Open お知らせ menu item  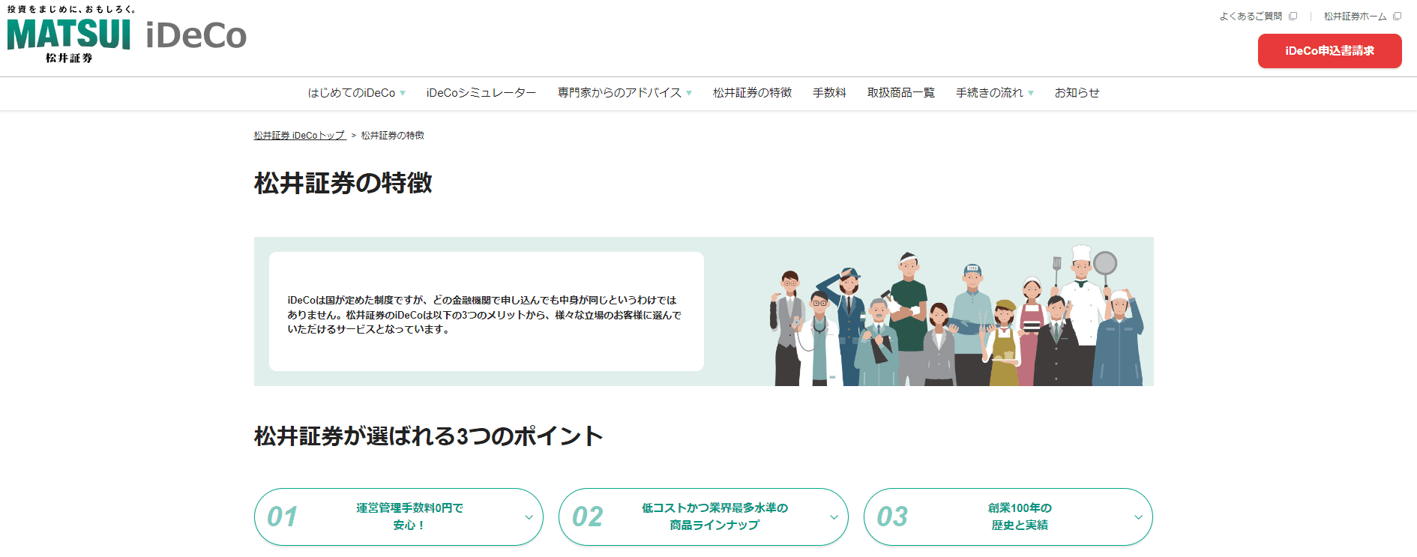[x=1077, y=93]
